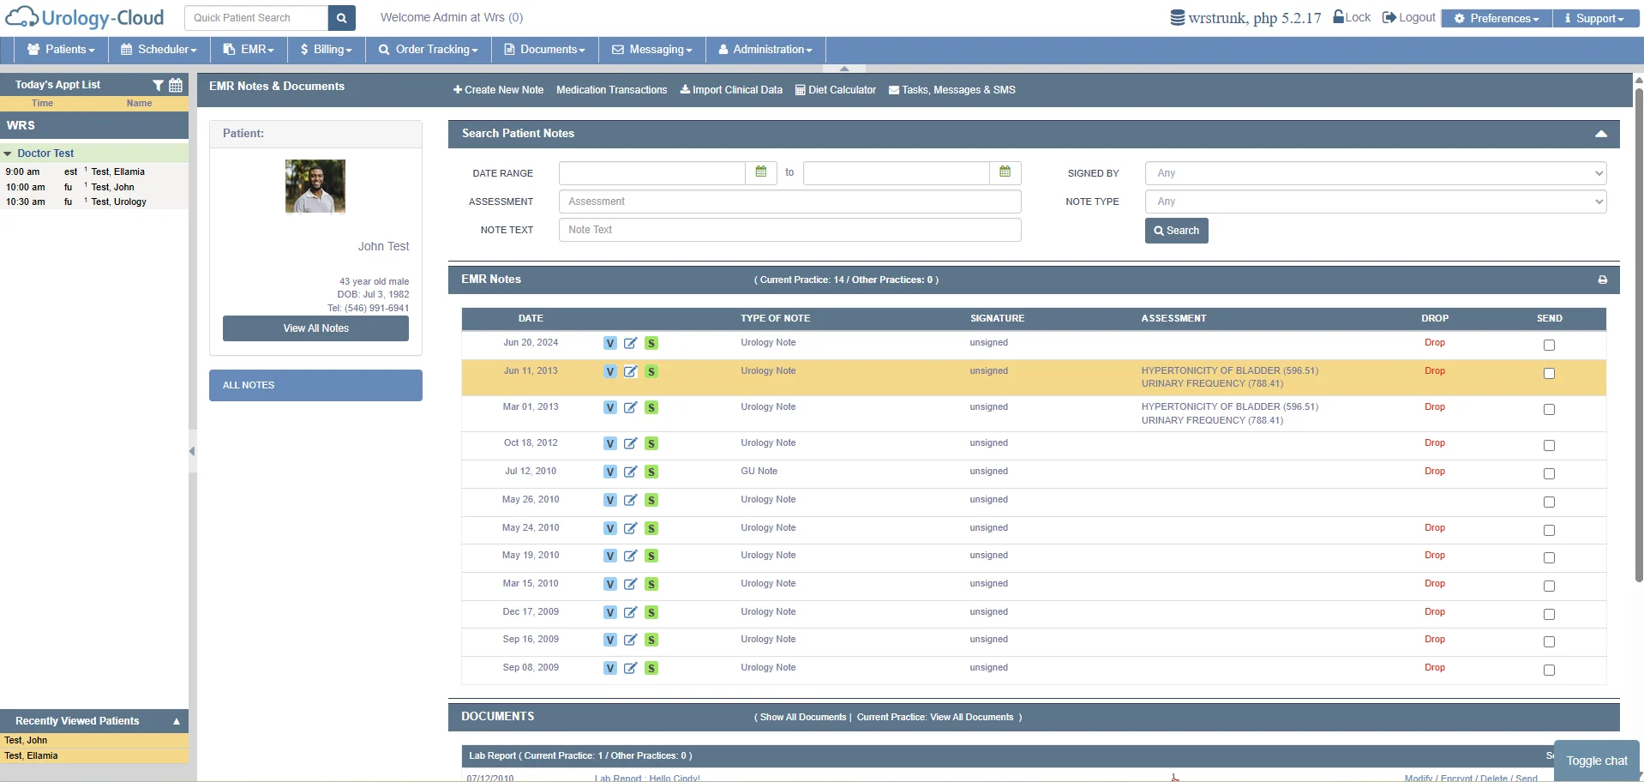Screen dimensions: 1644x782
Task: Open calendar picker for start date range
Action: [760, 172]
